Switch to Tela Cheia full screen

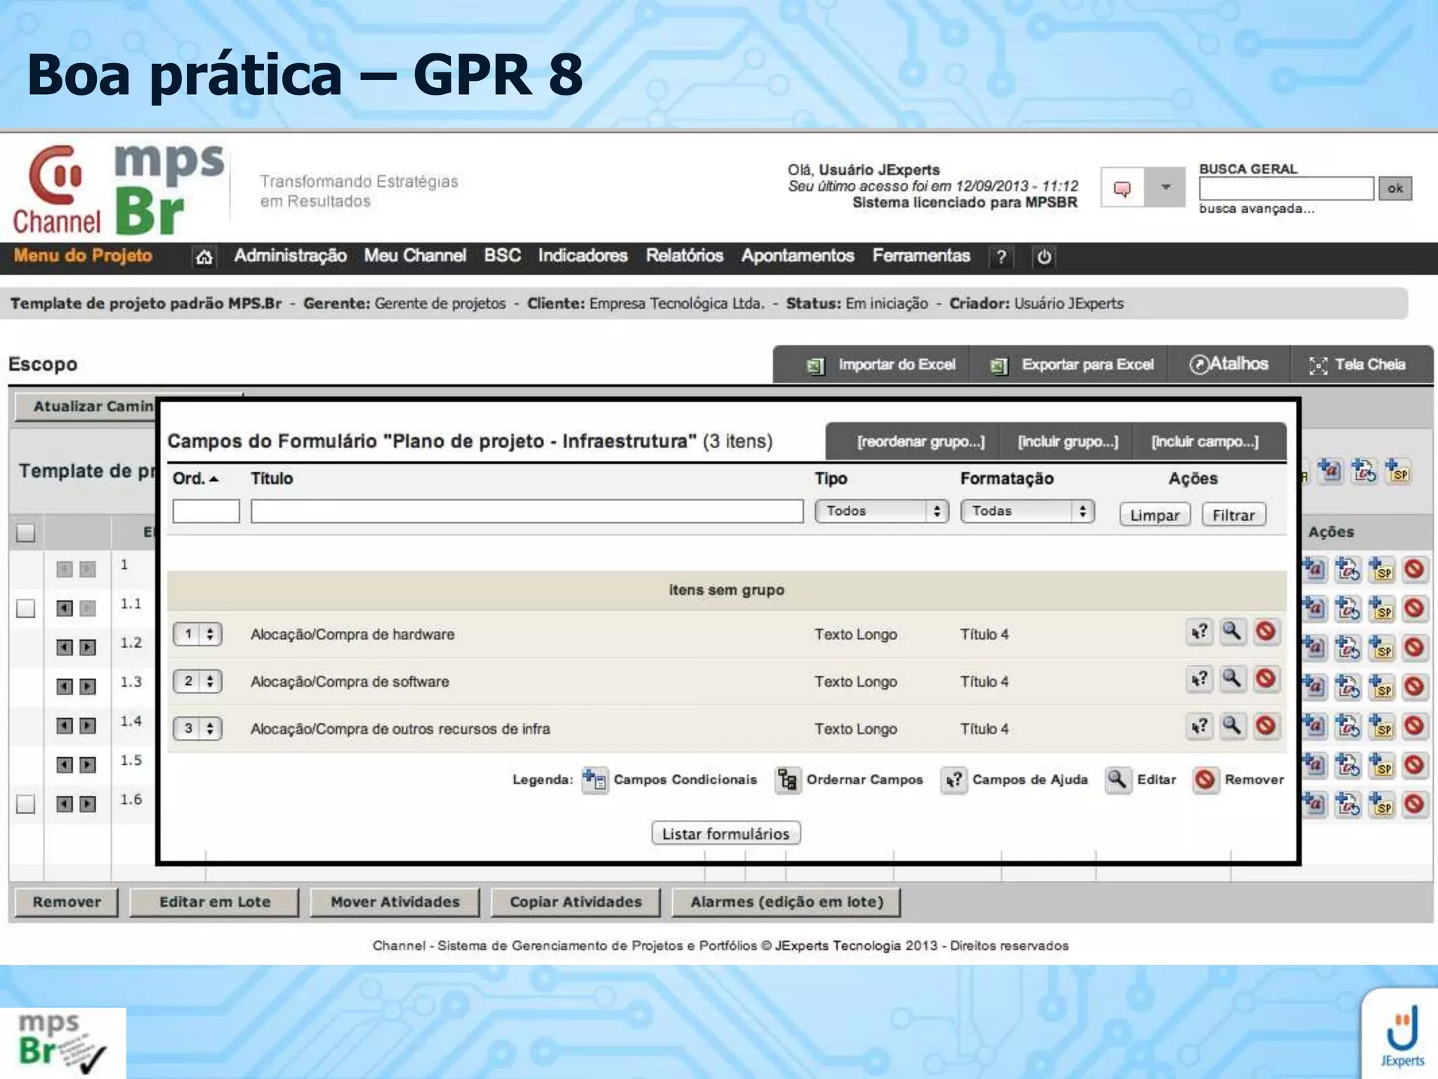coord(1357,365)
